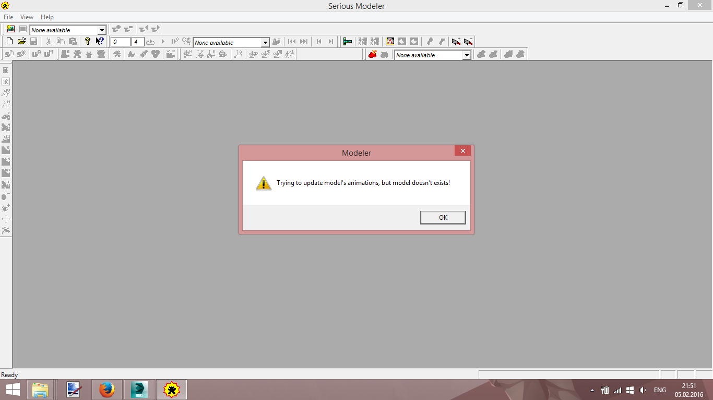Create a new model document
Image resolution: width=713 pixels, height=400 pixels.
coord(9,42)
